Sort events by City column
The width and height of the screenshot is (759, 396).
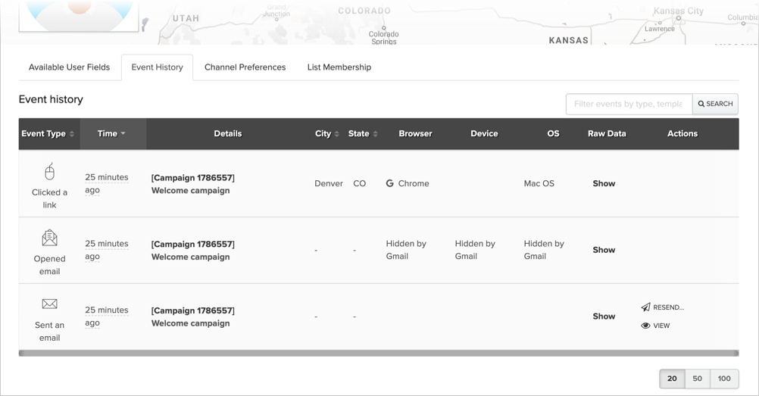pyautogui.click(x=327, y=134)
